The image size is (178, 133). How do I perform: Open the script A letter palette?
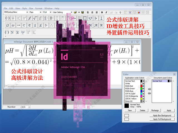(x=96, y=25)
